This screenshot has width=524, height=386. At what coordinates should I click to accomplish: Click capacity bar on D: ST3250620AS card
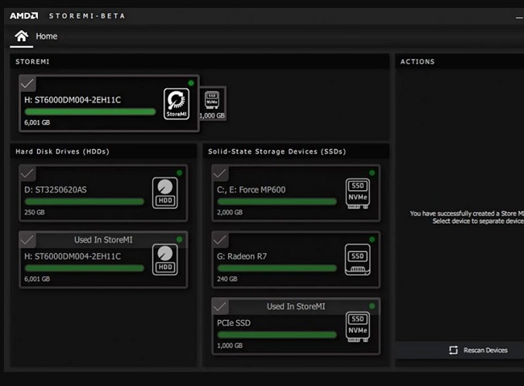tap(84, 201)
